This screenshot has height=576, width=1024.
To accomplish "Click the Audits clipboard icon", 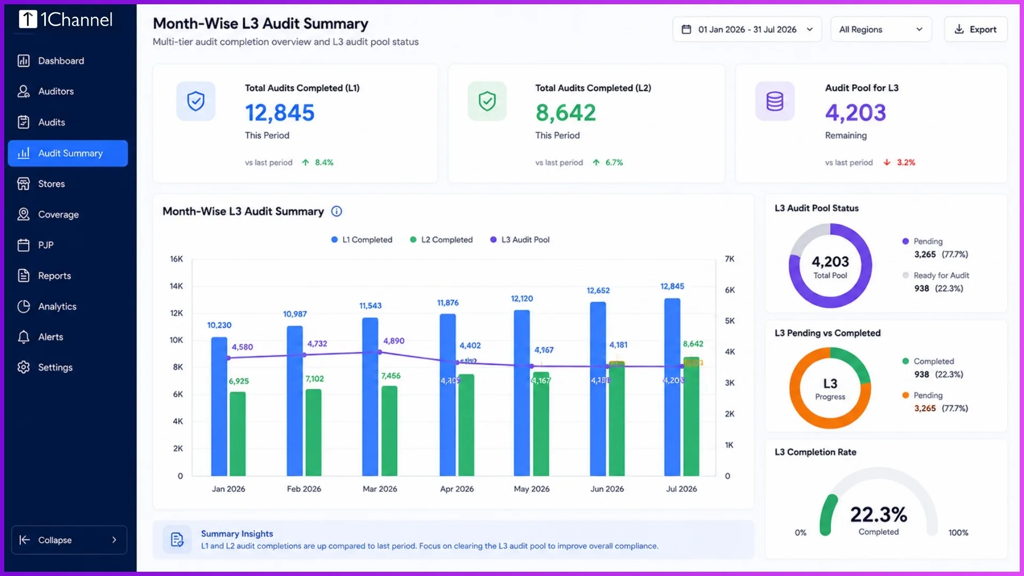I will tap(23, 122).
